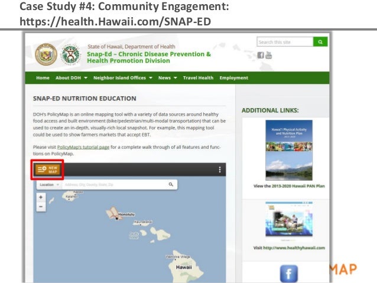This screenshot has width=377, height=283.
Task: Click the map search magnifier icon
Action: [171, 184]
